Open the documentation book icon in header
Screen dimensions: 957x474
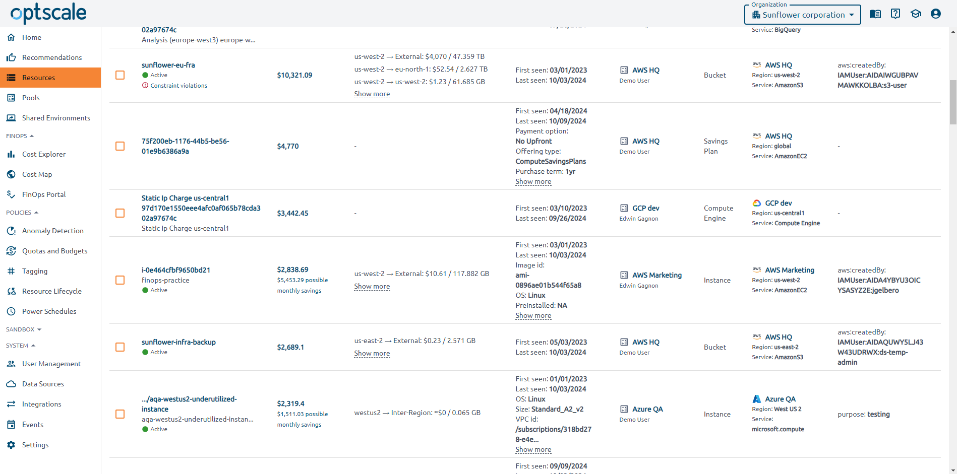(875, 14)
